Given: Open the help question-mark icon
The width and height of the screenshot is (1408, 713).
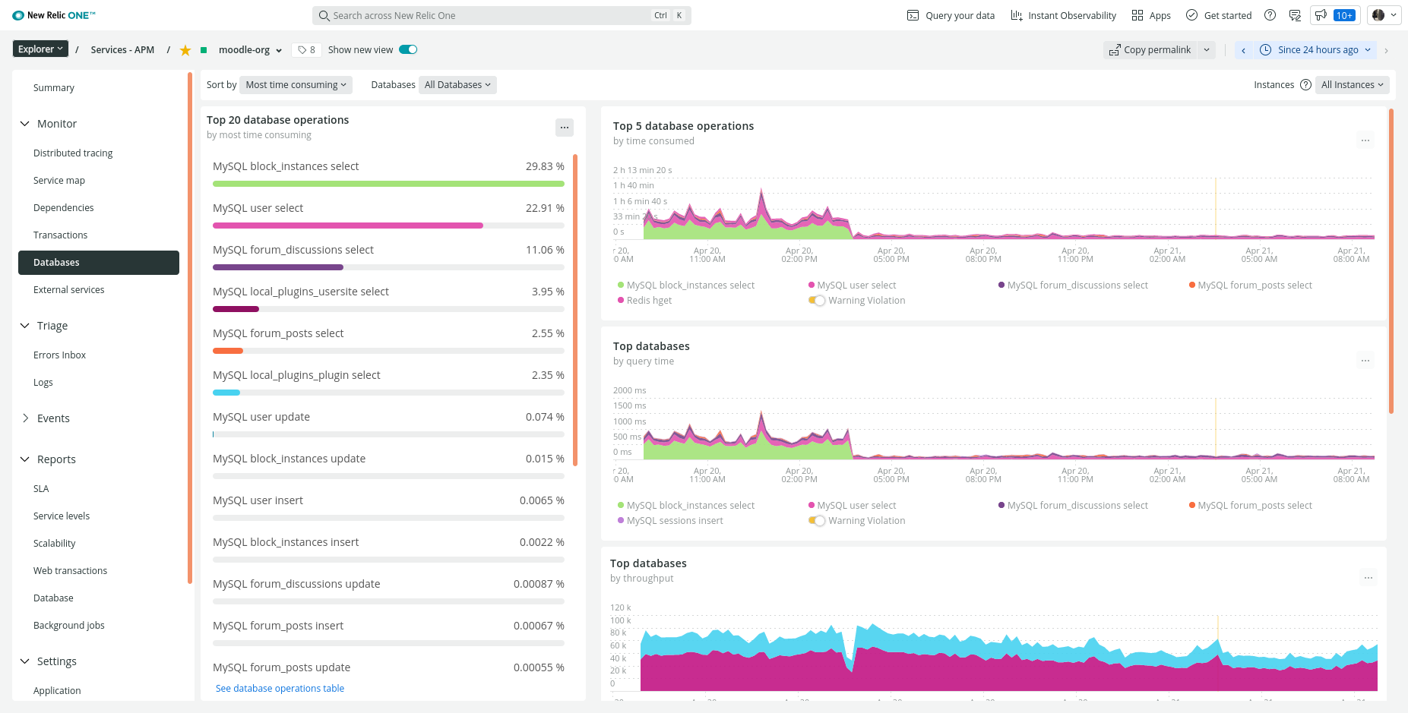Looking at the screenshot, I should (1270, 15).
